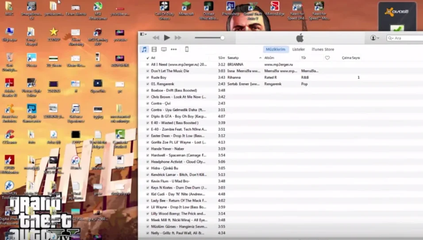Adjust the iTunes volume slider knob

click(x=222, y=38)
